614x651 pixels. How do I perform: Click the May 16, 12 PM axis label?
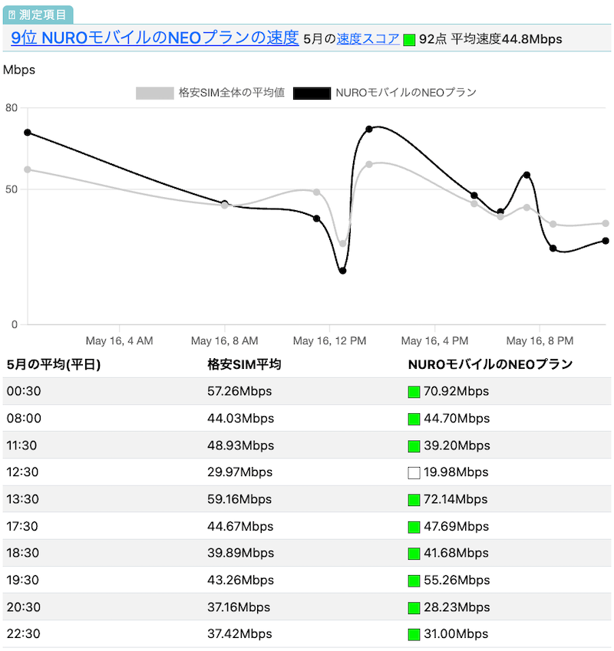coord(329,341)
